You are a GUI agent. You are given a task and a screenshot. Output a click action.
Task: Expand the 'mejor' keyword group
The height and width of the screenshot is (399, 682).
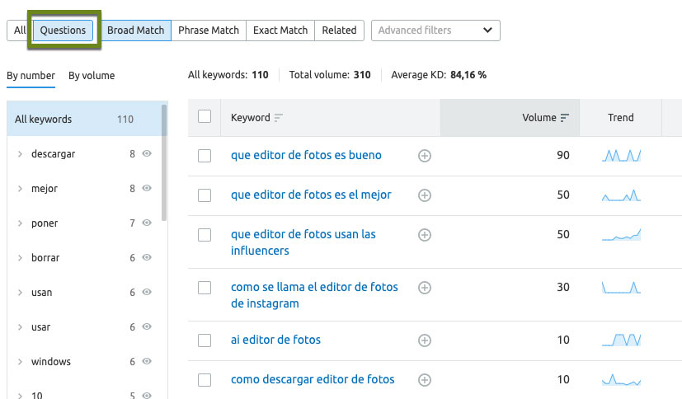coord(20,189)
